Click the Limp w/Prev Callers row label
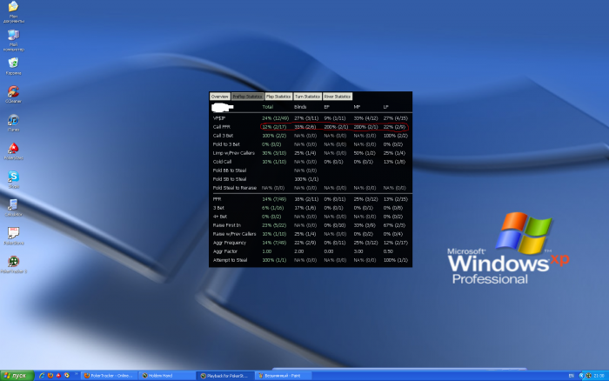The height and width of the screenshot is (381, 609). coord(234,153)
